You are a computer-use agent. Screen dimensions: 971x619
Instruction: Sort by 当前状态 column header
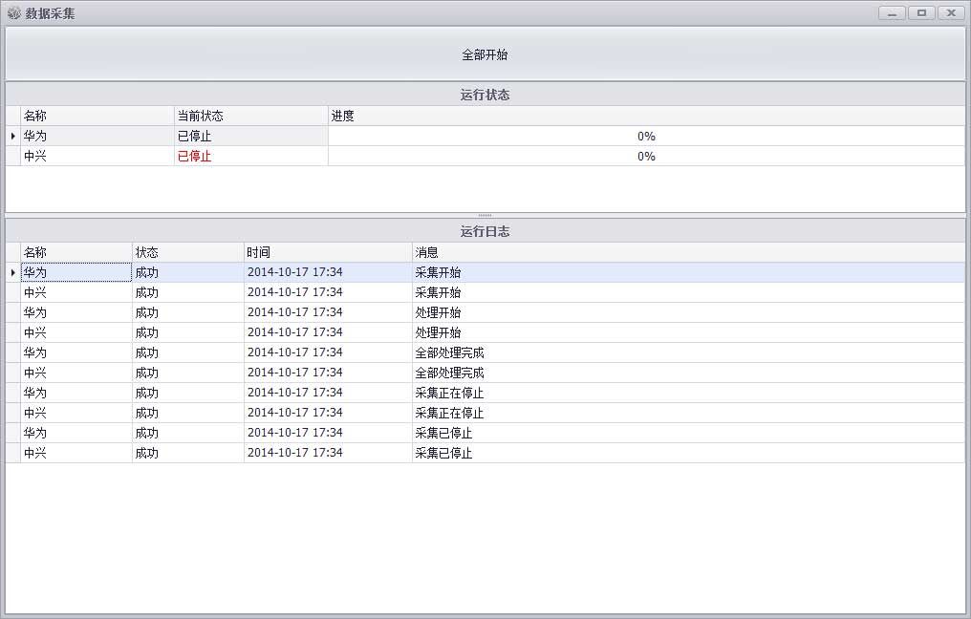click(250, 116)
